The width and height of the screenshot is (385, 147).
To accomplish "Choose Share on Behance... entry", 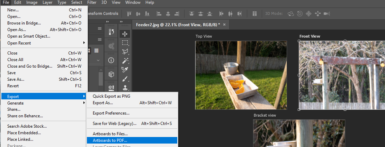I will [x=44, y=116].
